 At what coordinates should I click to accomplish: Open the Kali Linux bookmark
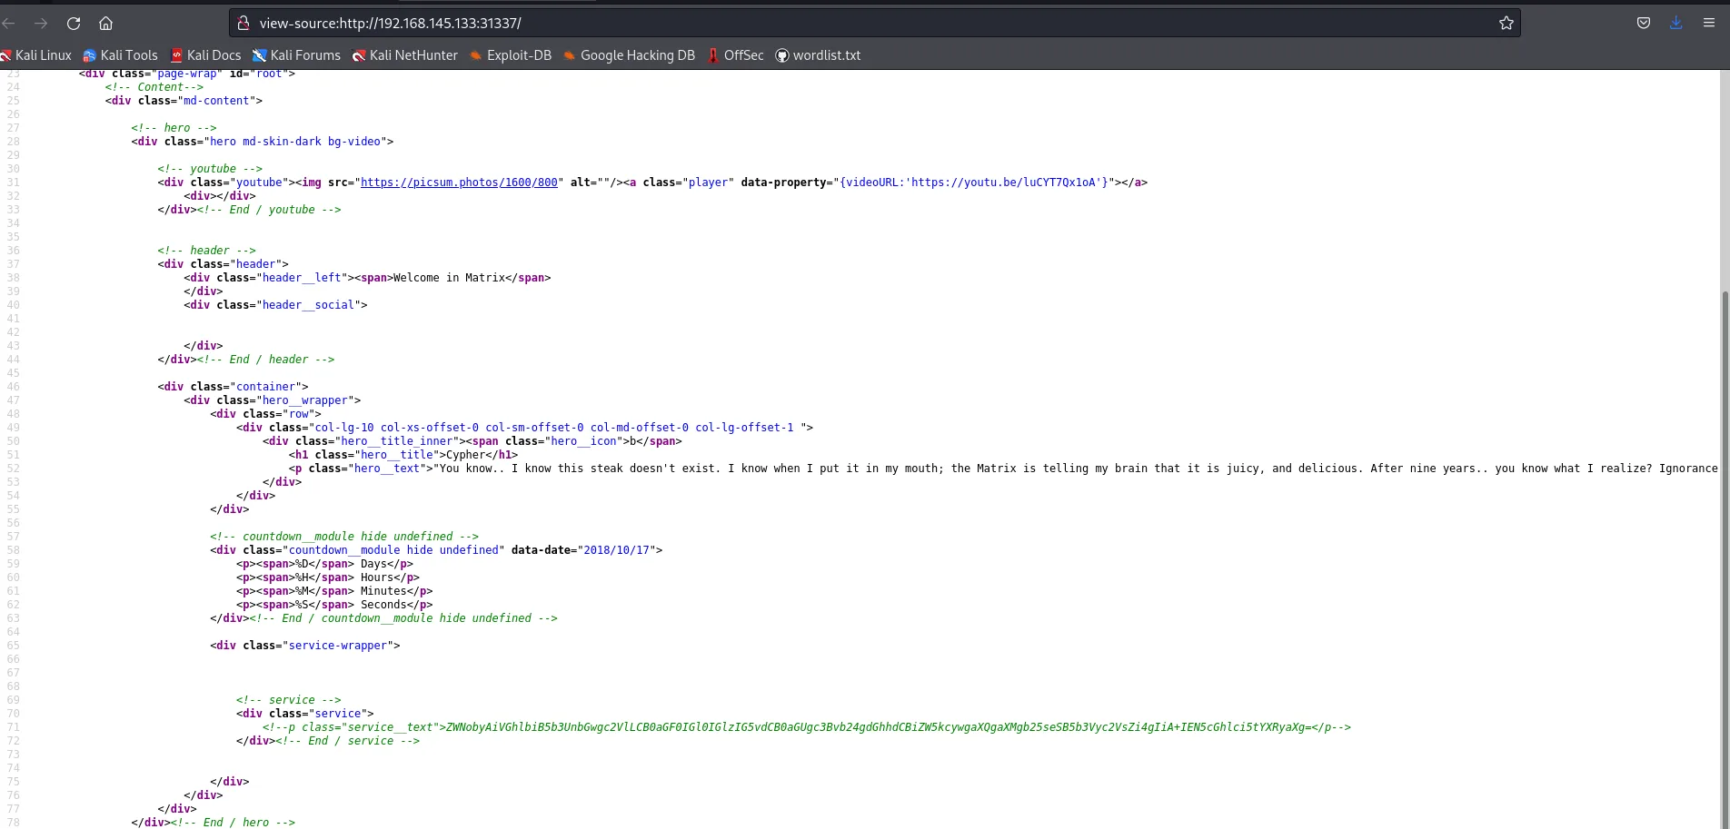click(36, 55)
